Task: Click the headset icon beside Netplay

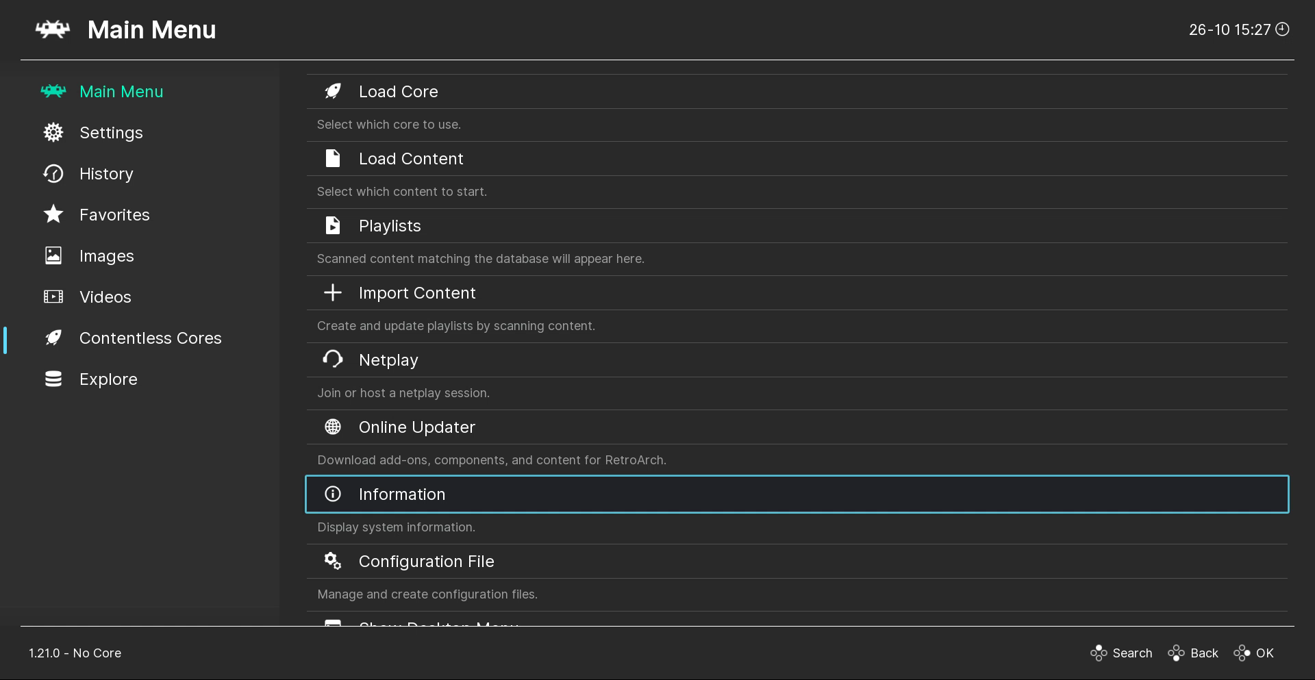Action: (x=333, y=360)
